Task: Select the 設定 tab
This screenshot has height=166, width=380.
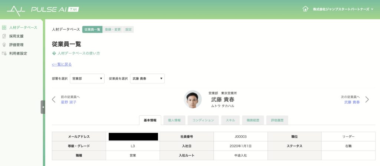Action: [128, 30]
